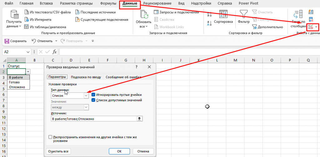The height and width of the screenshot is (157, 320).
Task: Select Готово from the cell dropdown list
Action: tap(14, 82)
